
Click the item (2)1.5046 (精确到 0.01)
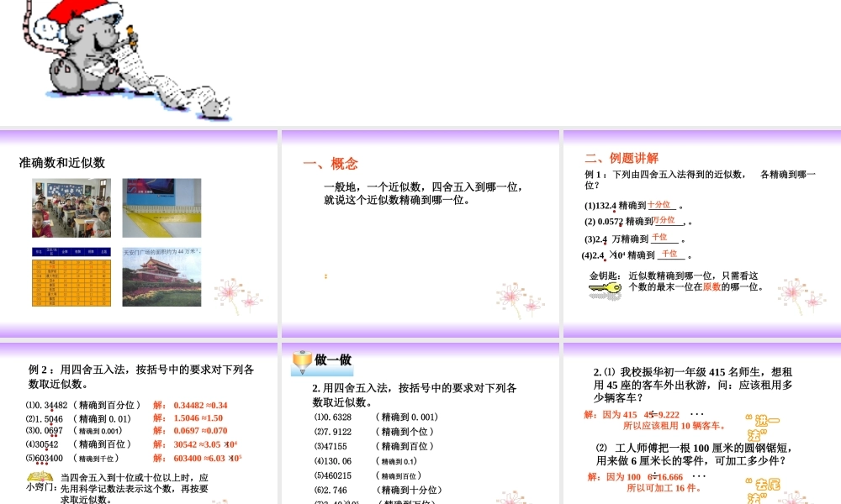[78, 419]
